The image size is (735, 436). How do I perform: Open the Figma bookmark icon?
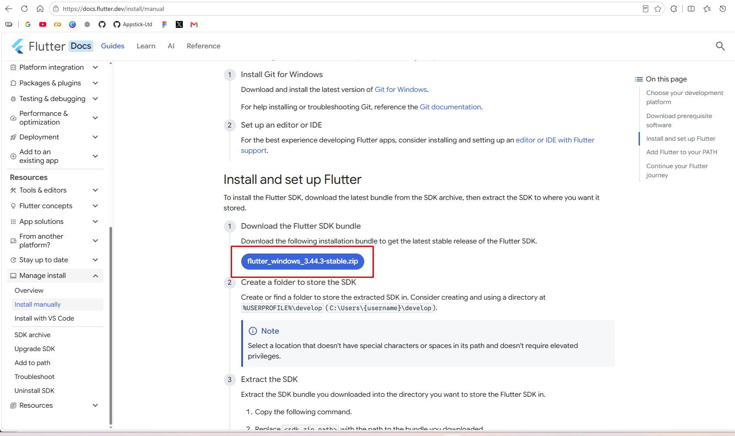[x=164, y=24]
